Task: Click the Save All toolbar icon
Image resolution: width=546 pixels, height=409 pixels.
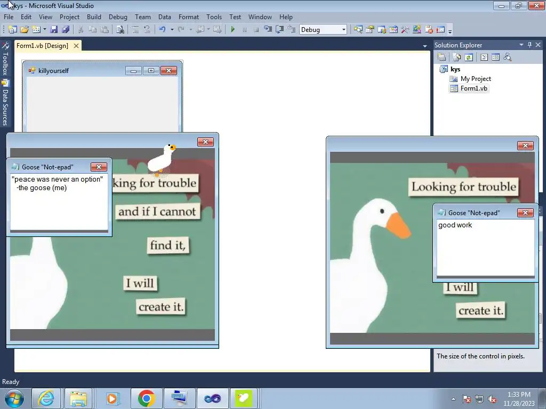Action: (66, 30)
